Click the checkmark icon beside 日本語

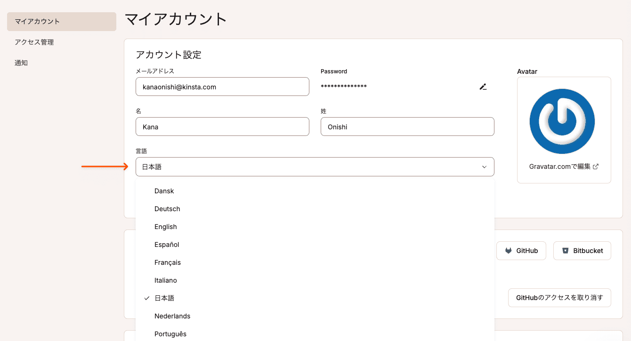coord(146,298)
